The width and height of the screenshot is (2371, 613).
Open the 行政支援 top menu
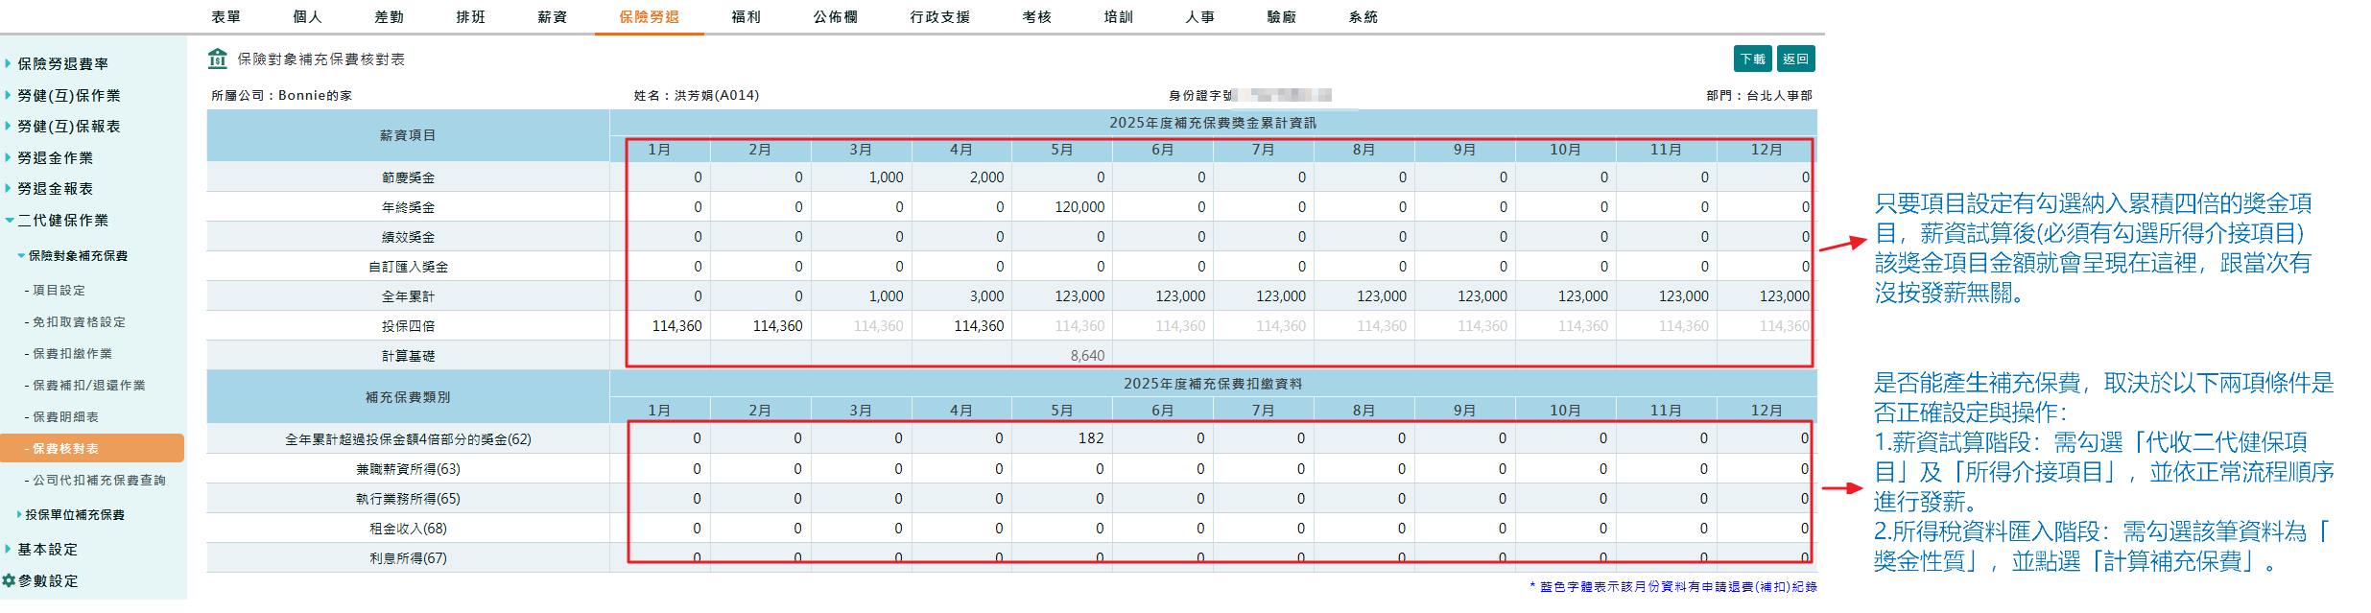940,16
